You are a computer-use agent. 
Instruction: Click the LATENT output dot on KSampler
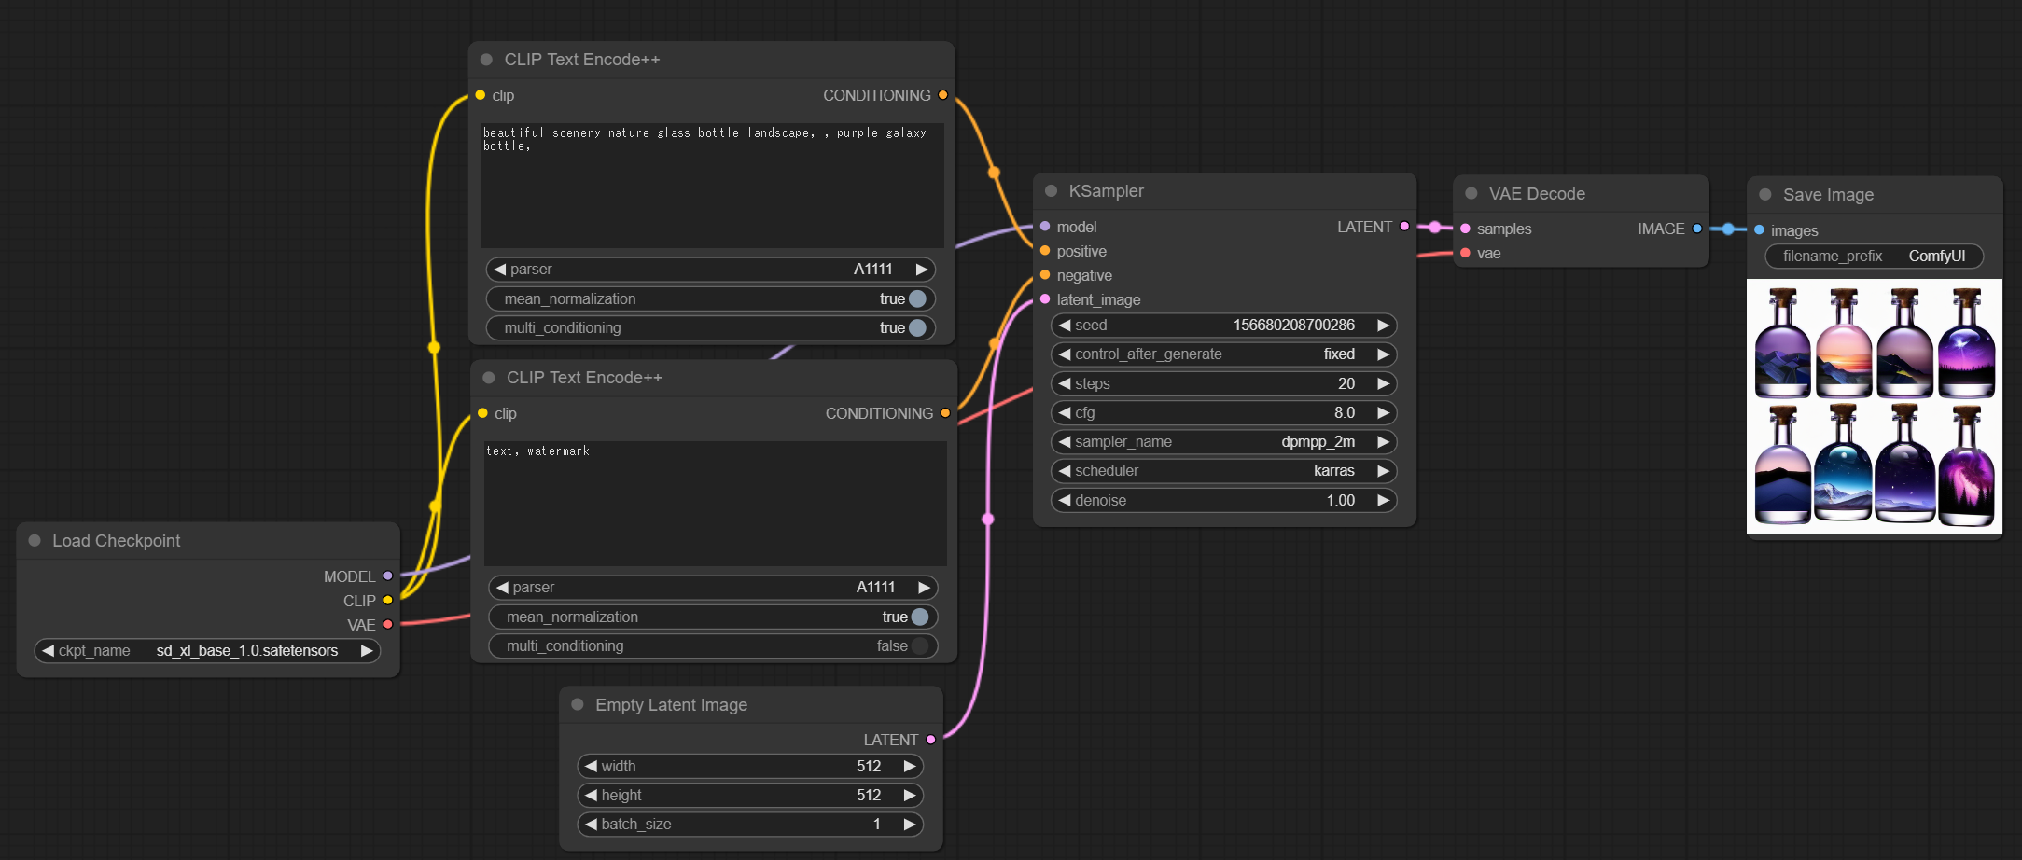click(x=1403, y=226)
